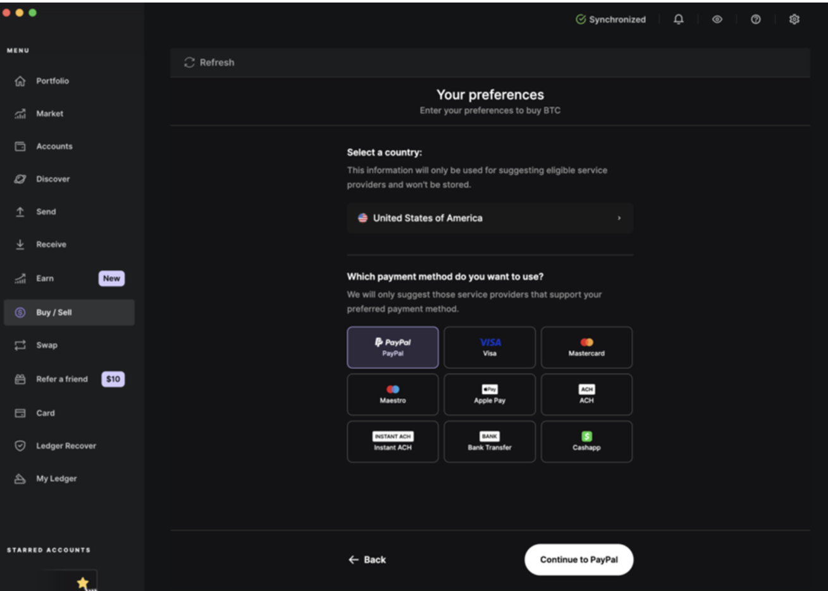The image size is (828, 591).
Task: Click the "STARRED ACCOUNTS" sidebar heading
Action: point(49,550)
